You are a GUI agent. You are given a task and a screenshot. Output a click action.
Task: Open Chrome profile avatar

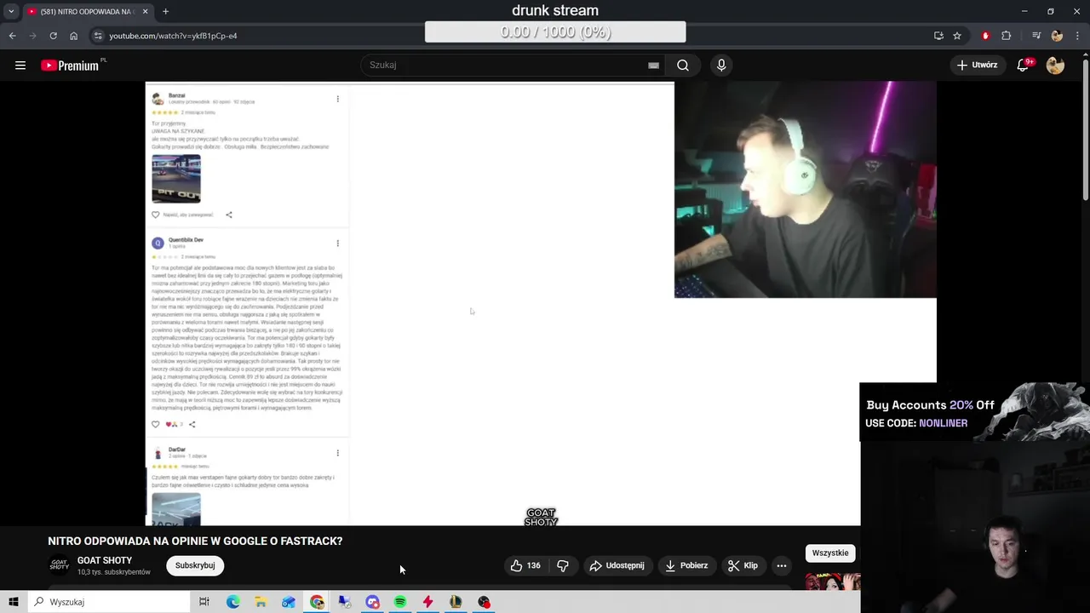click(1057, 36)
